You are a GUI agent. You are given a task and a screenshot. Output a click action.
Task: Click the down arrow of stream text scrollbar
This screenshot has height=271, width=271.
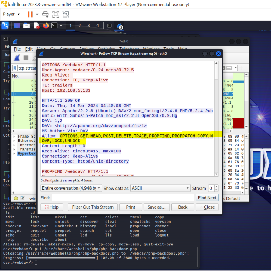click(216, 174)
